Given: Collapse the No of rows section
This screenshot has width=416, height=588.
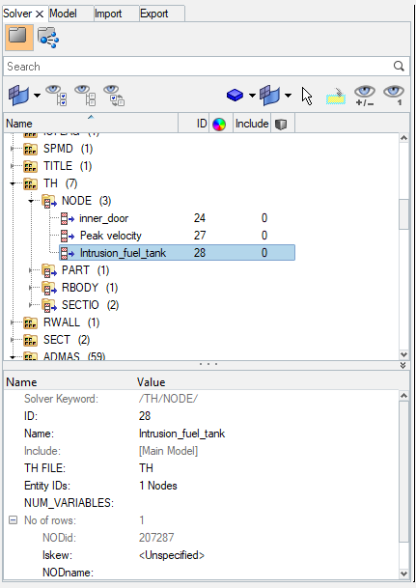Looking at the screenshot, I should pyautogui.click(x=14, y=520).
